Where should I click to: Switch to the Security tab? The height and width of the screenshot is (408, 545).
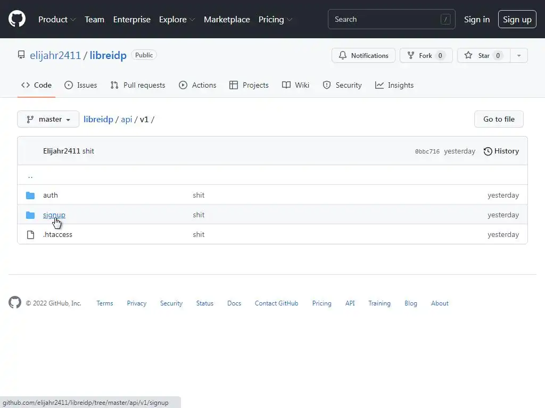(x=342, y=86)
